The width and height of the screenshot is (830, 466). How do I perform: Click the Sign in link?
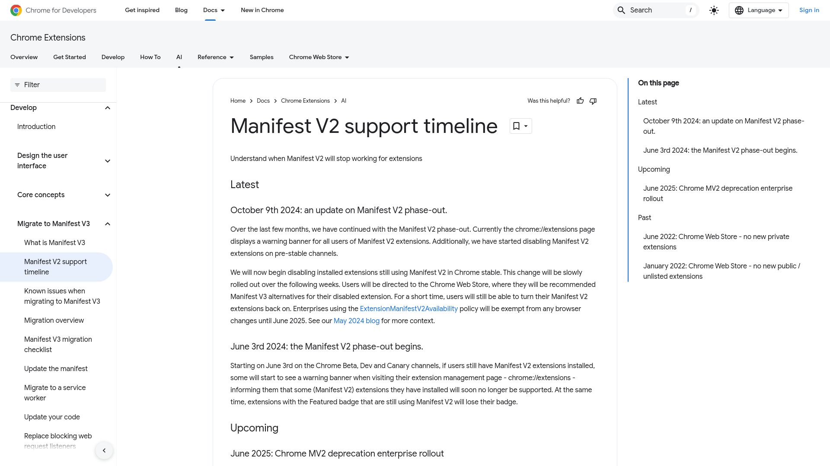(x=809, y=10)
